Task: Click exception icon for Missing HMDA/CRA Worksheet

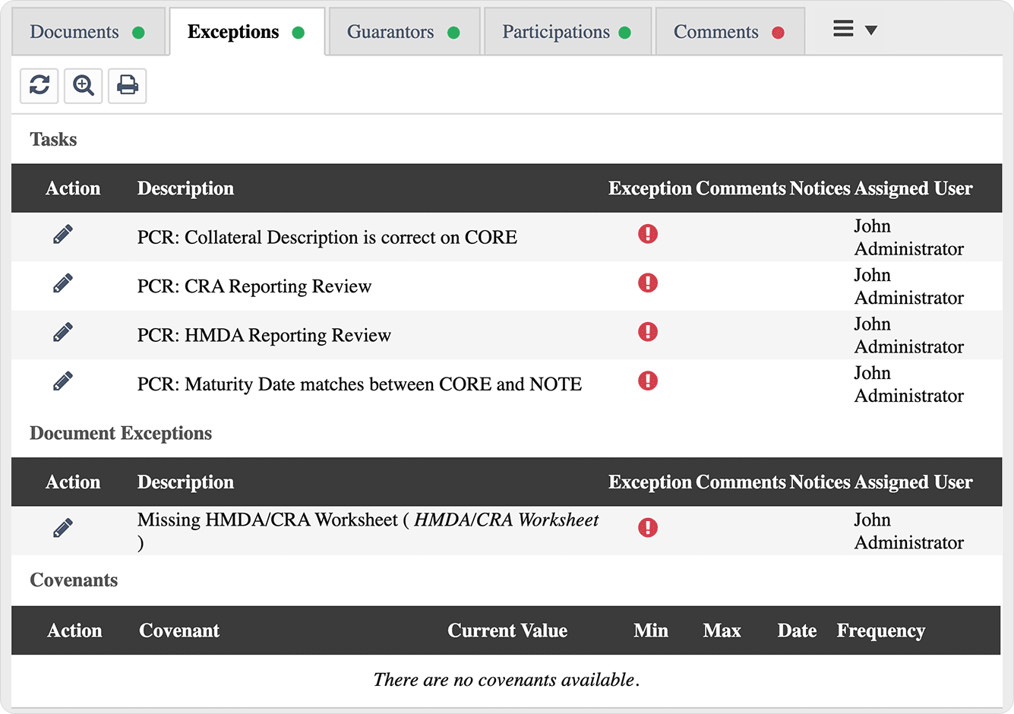Action: pos(648,528)
